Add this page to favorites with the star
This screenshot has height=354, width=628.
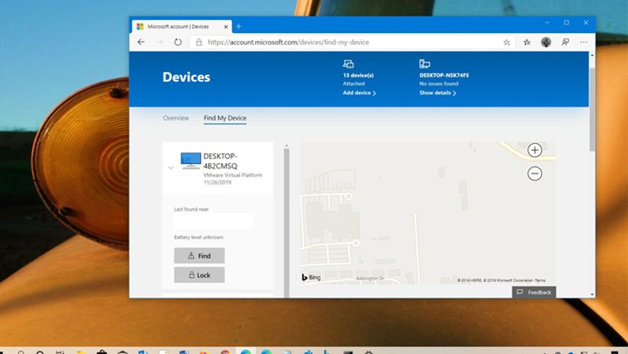pos(506,42)
